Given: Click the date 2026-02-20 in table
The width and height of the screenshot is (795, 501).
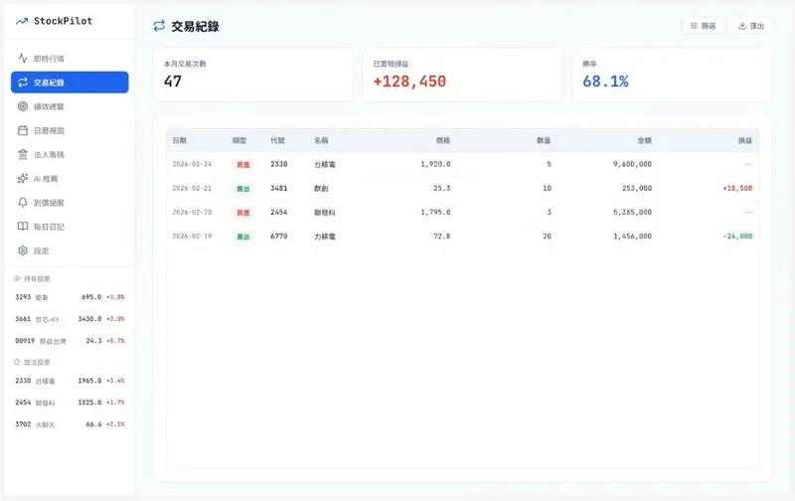Looking at the screenshot, I should point(192,212).
